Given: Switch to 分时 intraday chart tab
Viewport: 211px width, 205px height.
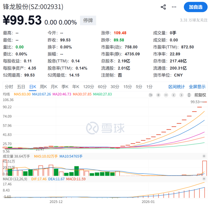Looking at the screenshot, I should 9,87.
